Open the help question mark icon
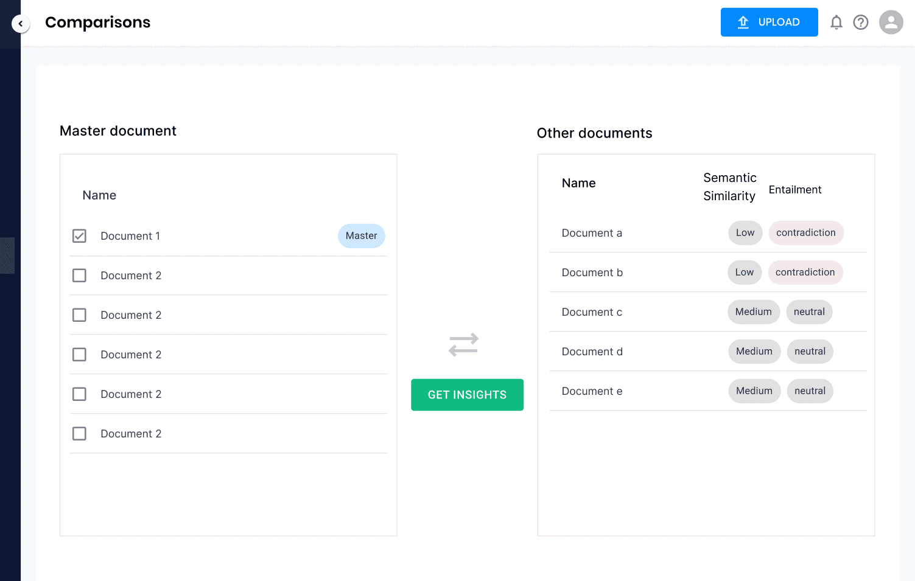 pos(861,23)
